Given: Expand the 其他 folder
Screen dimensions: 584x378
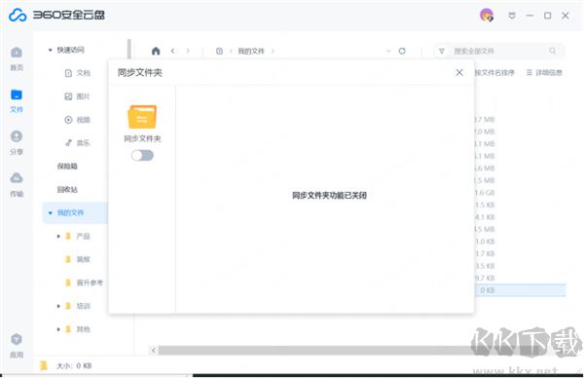Looking at the screenshot, I should 58,329.
